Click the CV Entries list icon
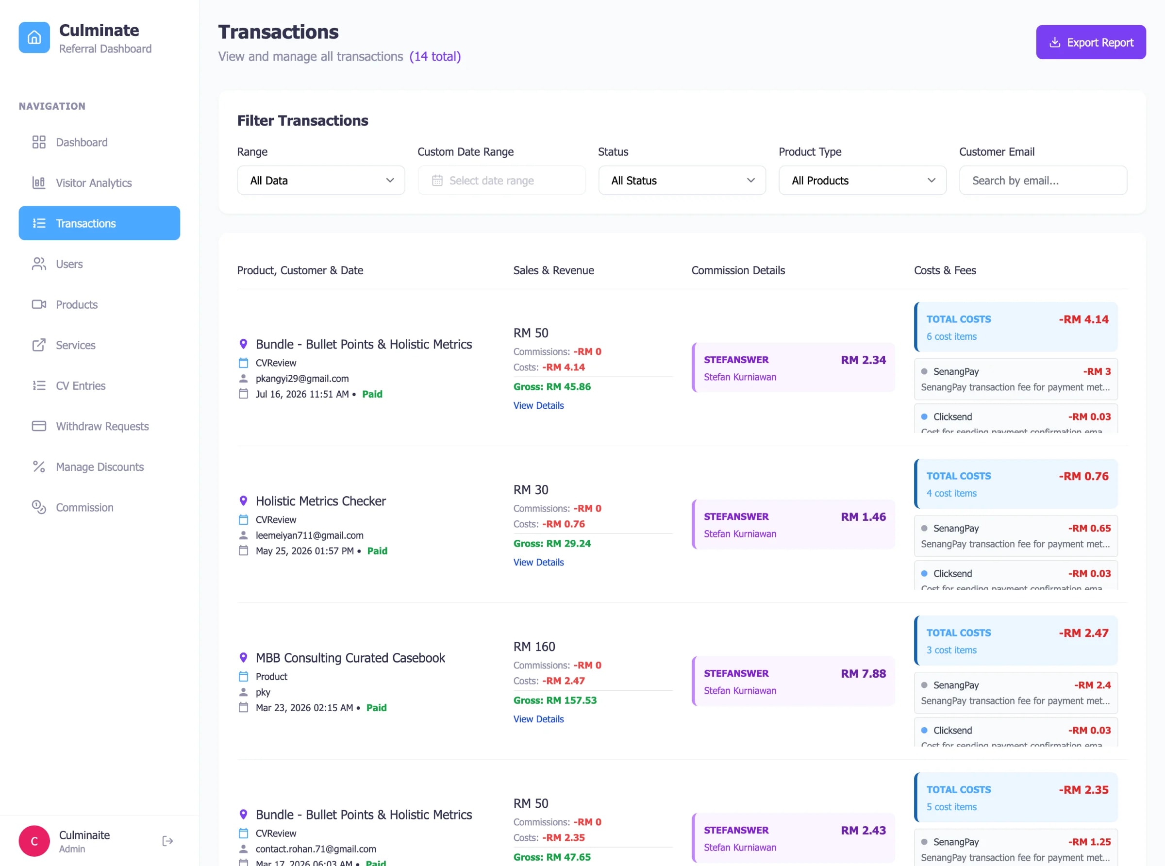Viewport: 1165px width, 866px height. (39, 386)
